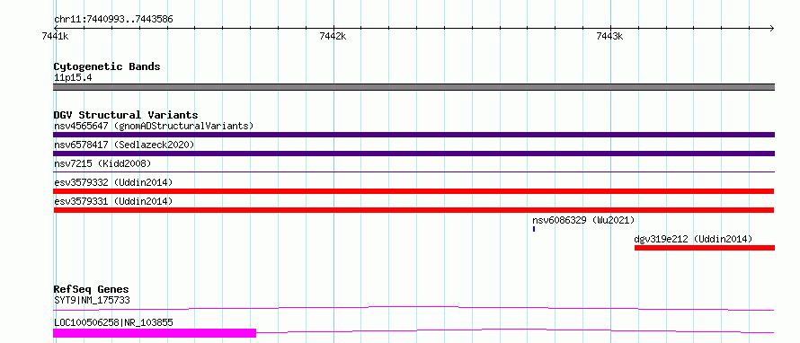Click the 7441k ruler position label
Screen dimensions: 800x343
coord(56,36)
